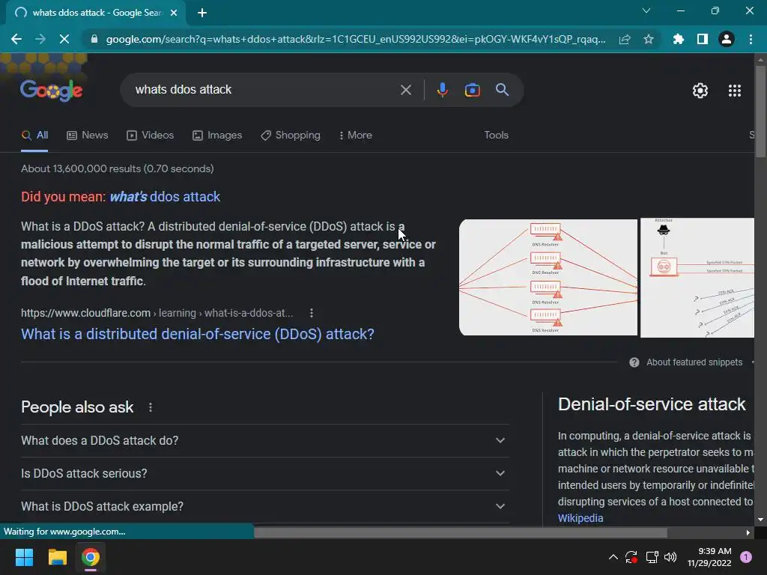Show hidden system tray icons
Viewport: 767px width, 575px height.
coord(613,557)
